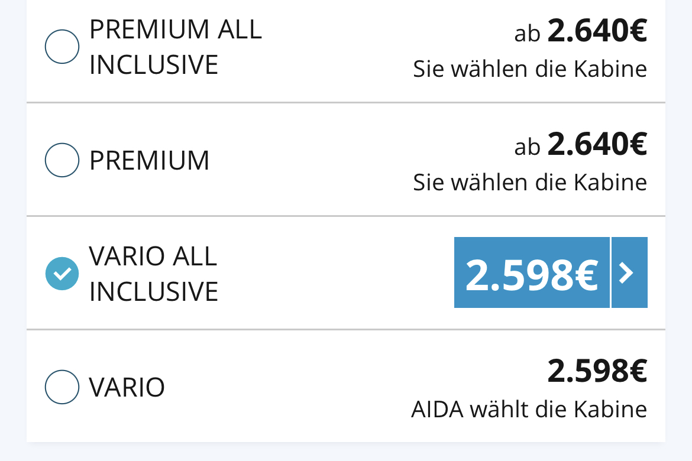This screenshot has width=692, height=461.
Task: Click the VARIO ALL INCLUSIVE label text
Action: coord(154,274)
